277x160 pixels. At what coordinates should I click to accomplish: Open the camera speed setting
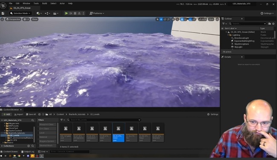pos(211,19)
